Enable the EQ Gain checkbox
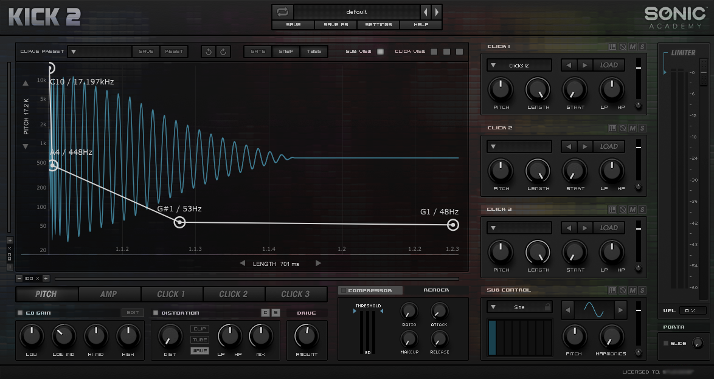 click(20, 313)
